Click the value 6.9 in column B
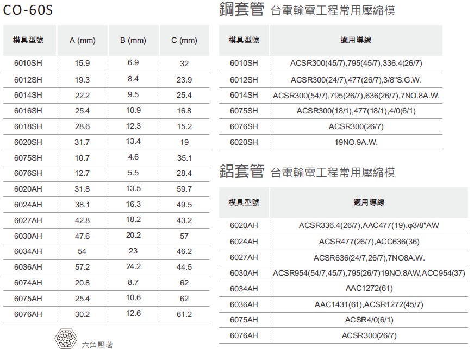The height and width of the screenshot is (349, 474). coord(133,62)
